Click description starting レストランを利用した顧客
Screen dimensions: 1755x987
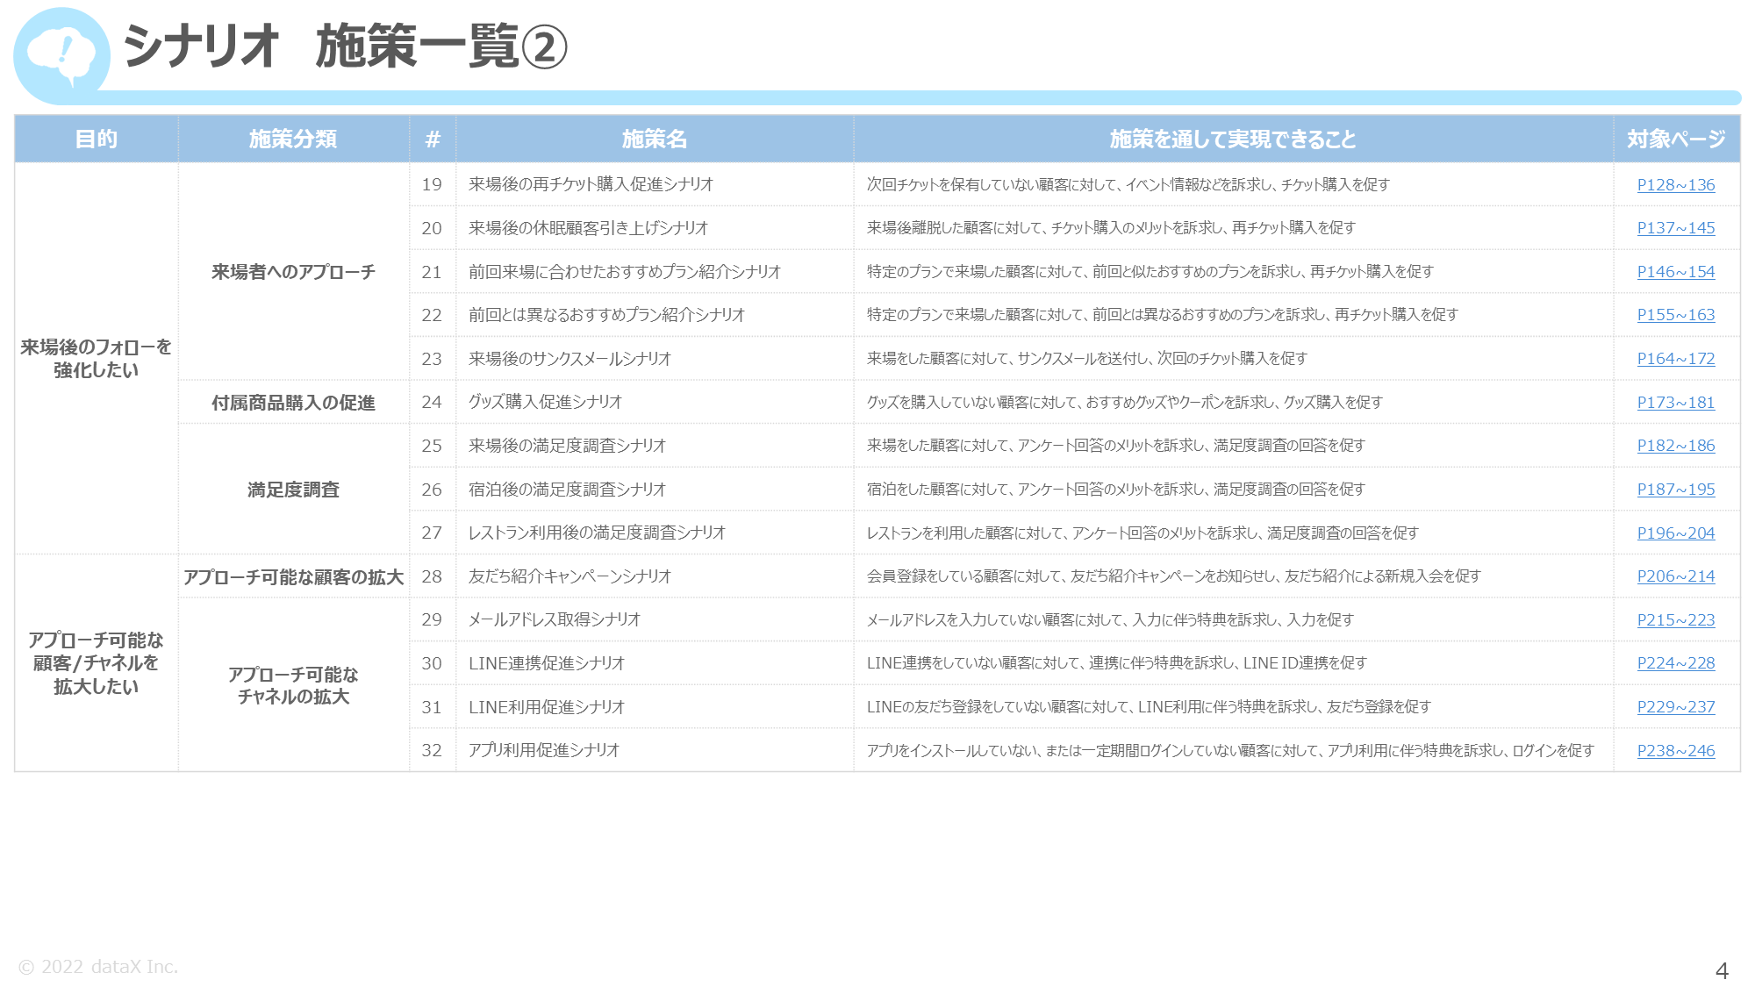1143,533
